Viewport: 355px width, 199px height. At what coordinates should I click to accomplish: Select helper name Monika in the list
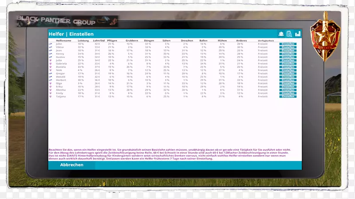point(61,90)
